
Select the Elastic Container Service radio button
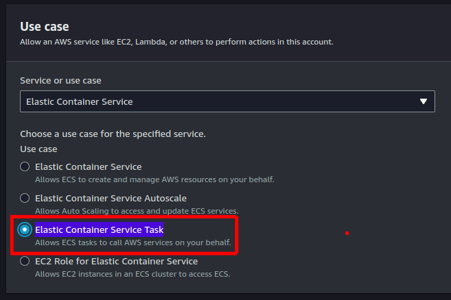coord(25,166)
